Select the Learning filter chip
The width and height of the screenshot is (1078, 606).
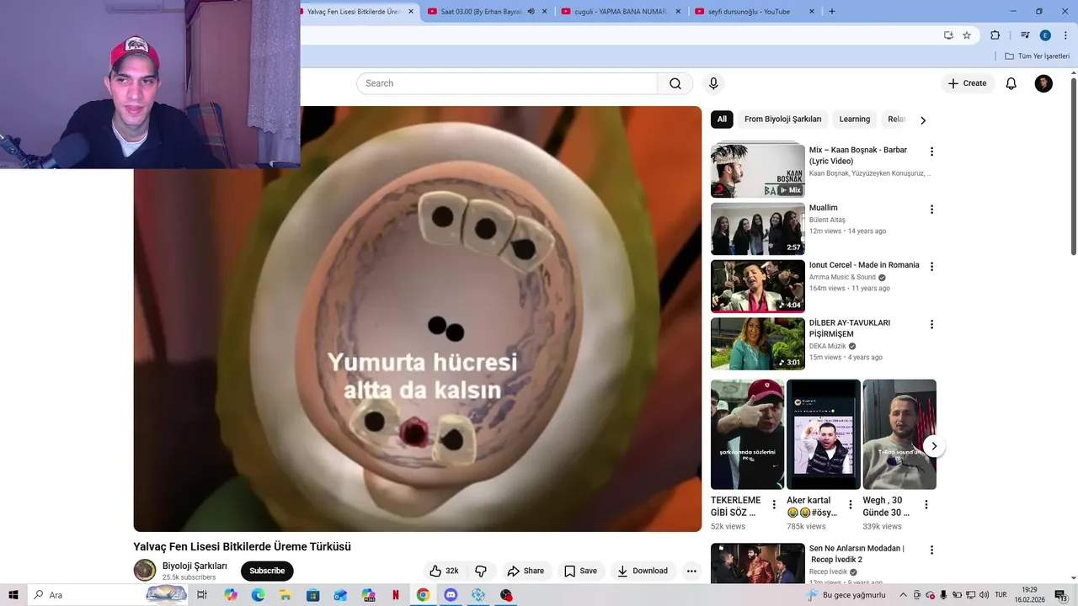click(x=854, y=120)
